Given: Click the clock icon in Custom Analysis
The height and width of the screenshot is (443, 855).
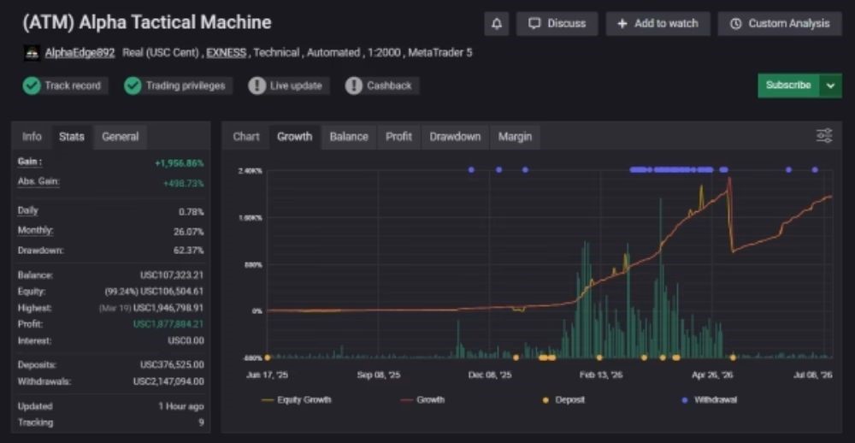Looking at the screenshot, I should click(735, 23).
